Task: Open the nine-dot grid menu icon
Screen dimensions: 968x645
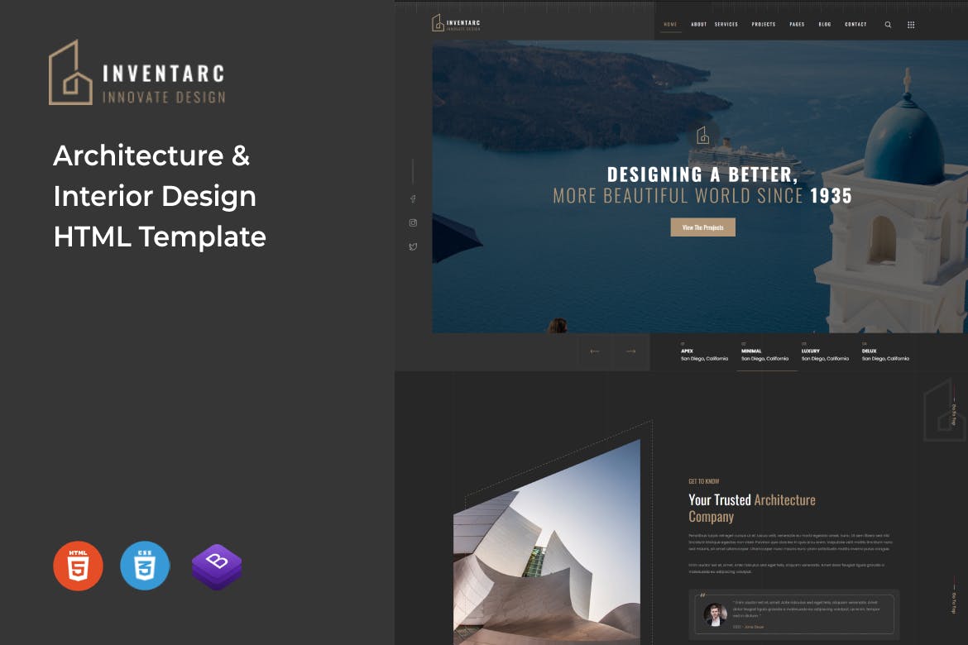Action: pyautogui.click(x=911, y=25)
